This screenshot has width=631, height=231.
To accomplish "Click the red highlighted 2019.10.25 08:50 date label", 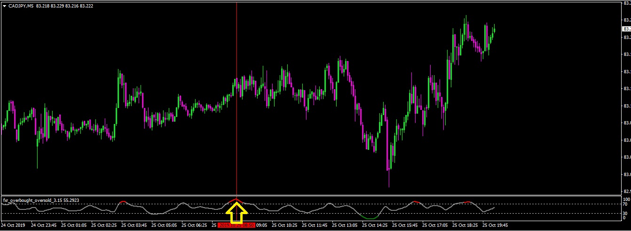I will coord(237,225).
